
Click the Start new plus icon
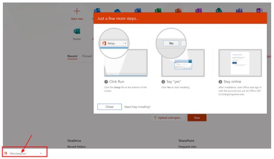(x=77, y=11)
